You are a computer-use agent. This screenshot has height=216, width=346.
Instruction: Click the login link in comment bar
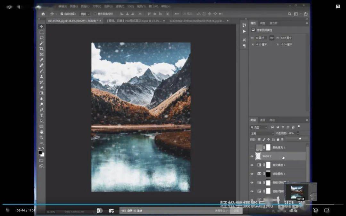(129, 211)
